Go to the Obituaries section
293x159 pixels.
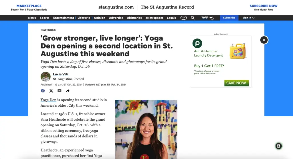click(x=134, y=18)
